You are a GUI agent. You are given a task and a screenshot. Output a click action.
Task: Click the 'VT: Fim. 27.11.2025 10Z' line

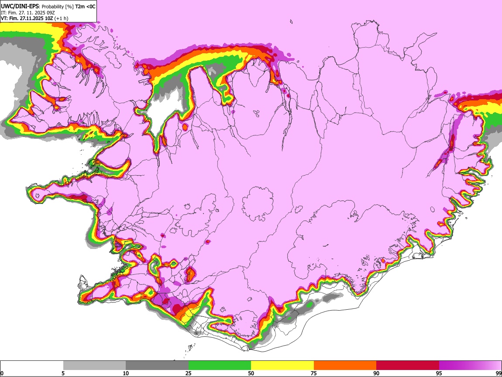27,18
